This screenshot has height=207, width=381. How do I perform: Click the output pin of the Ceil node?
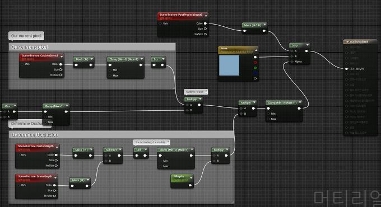pyautogui.click(x=145, y=156)
